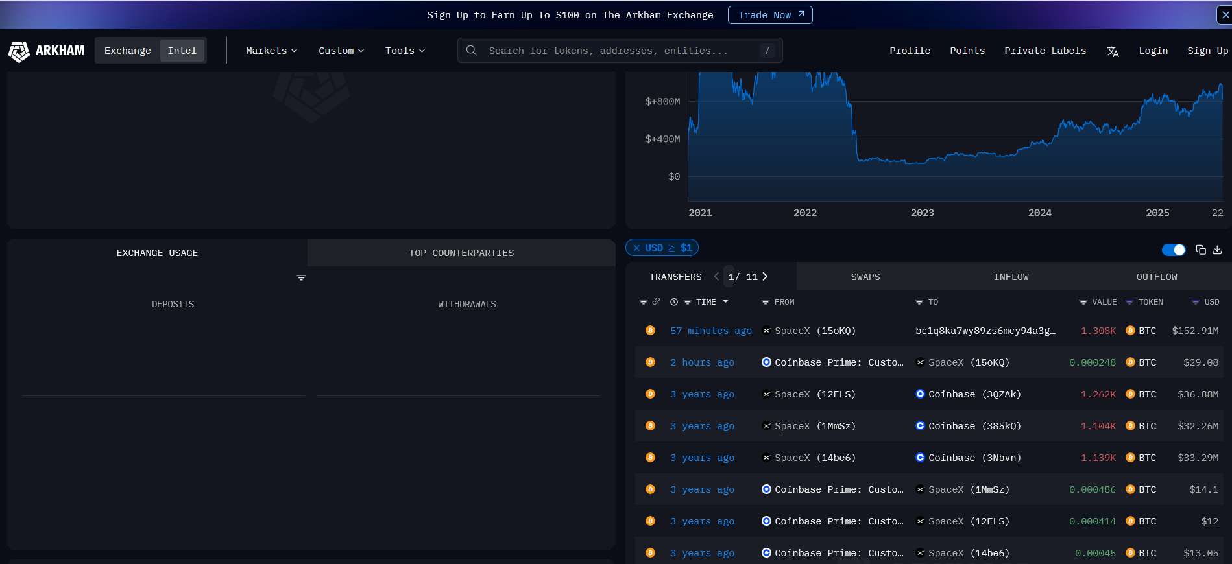Click the link icon in transfers header

(x=656, y=301)
